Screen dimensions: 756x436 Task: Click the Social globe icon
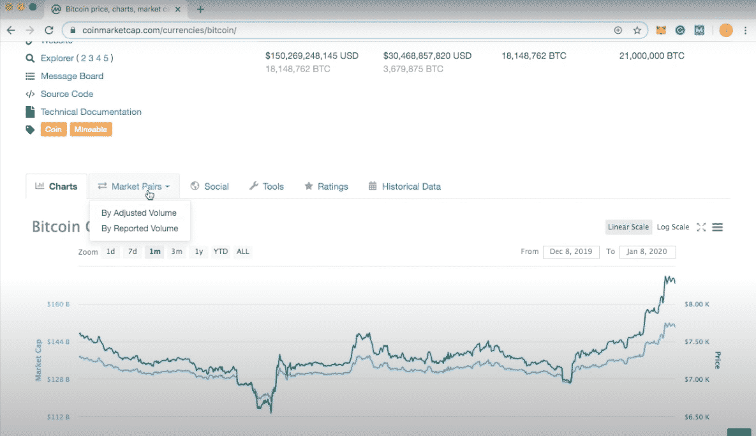click(x=195, y=186)
